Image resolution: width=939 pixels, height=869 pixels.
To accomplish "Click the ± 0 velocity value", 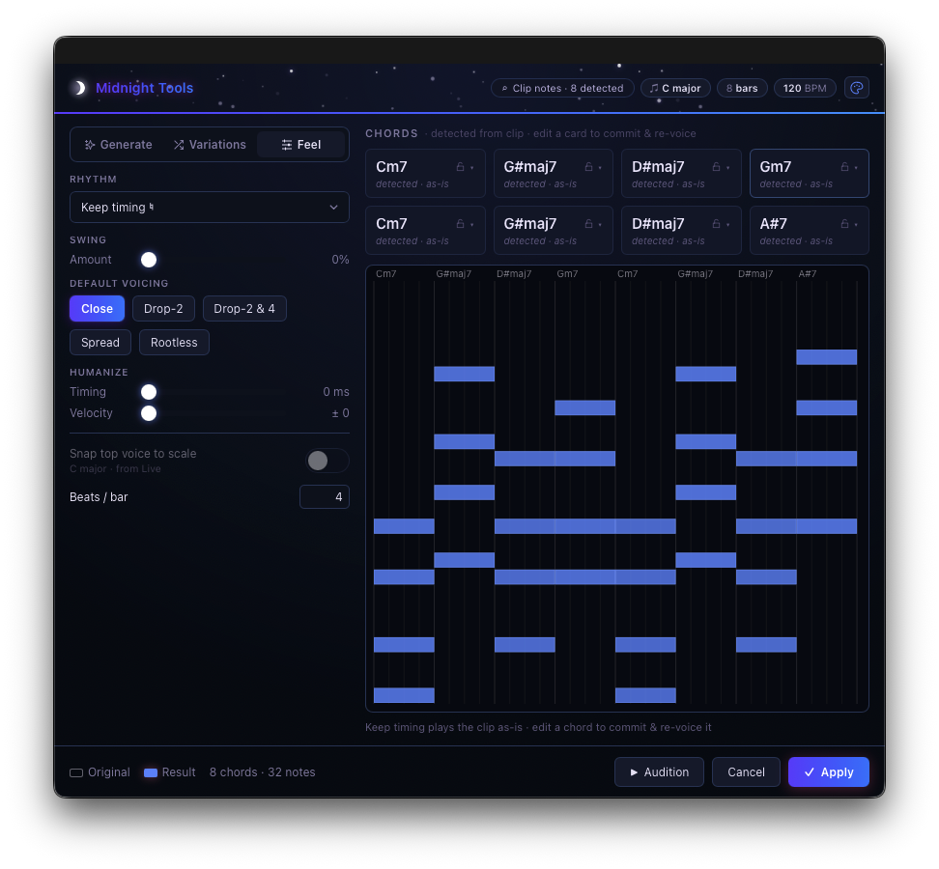I will point(340,413).
